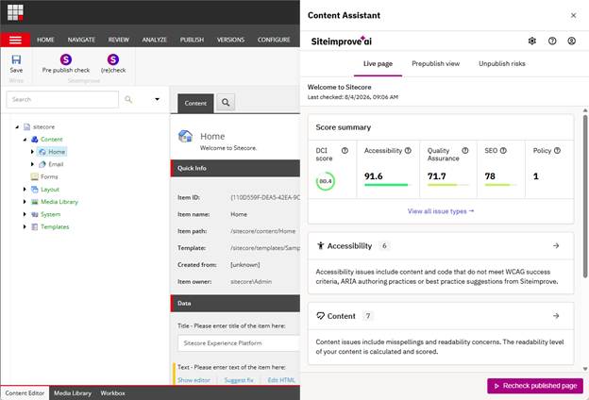Click the Home item house icon

tap(185, 137)
